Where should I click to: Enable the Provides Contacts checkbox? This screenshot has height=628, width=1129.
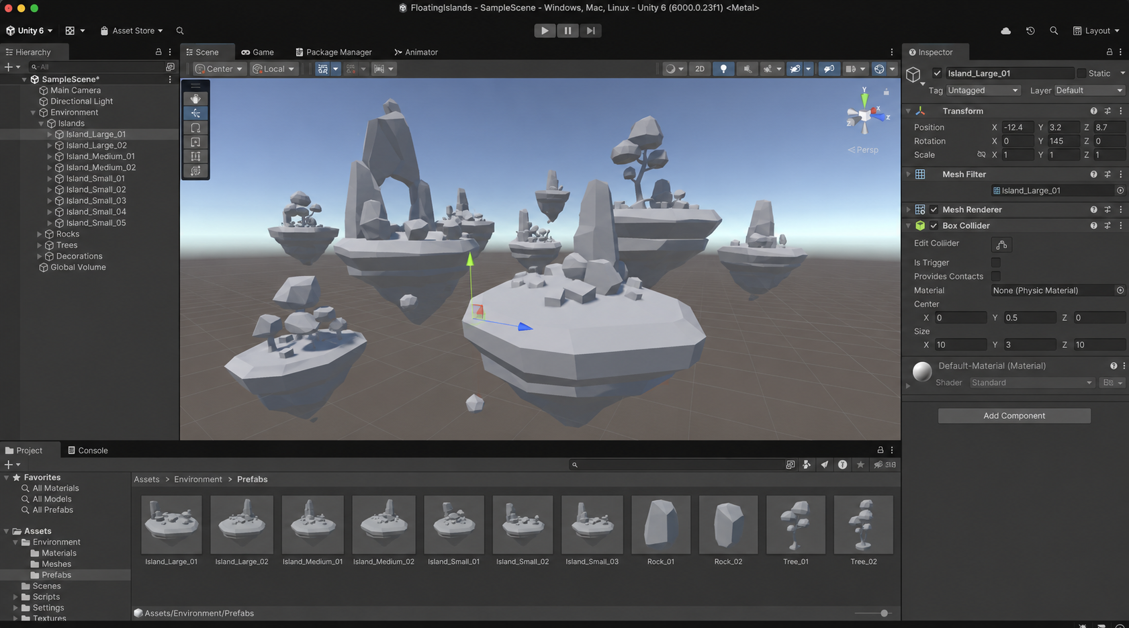(x=996, y=277)
